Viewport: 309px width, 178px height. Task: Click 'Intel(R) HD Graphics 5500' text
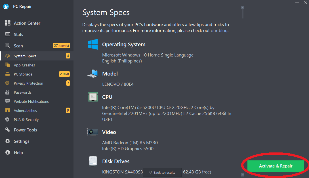128,148
